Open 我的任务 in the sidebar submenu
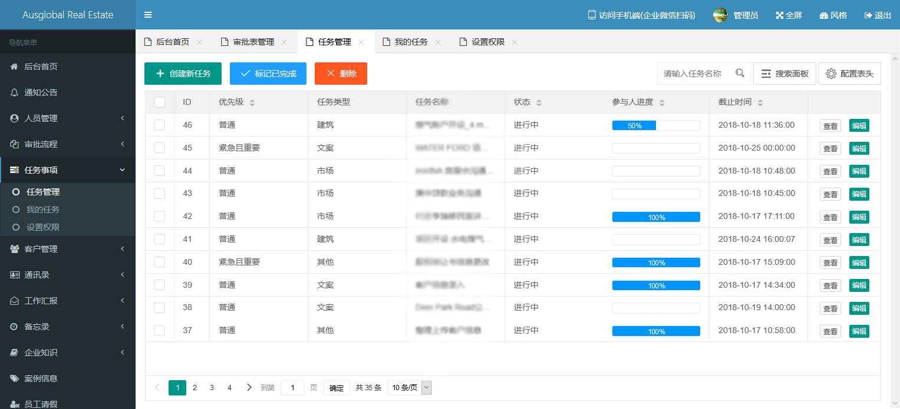The image size is (900, 409). click(43, 210)
